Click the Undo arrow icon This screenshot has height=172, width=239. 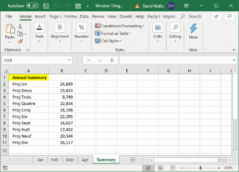56,6
